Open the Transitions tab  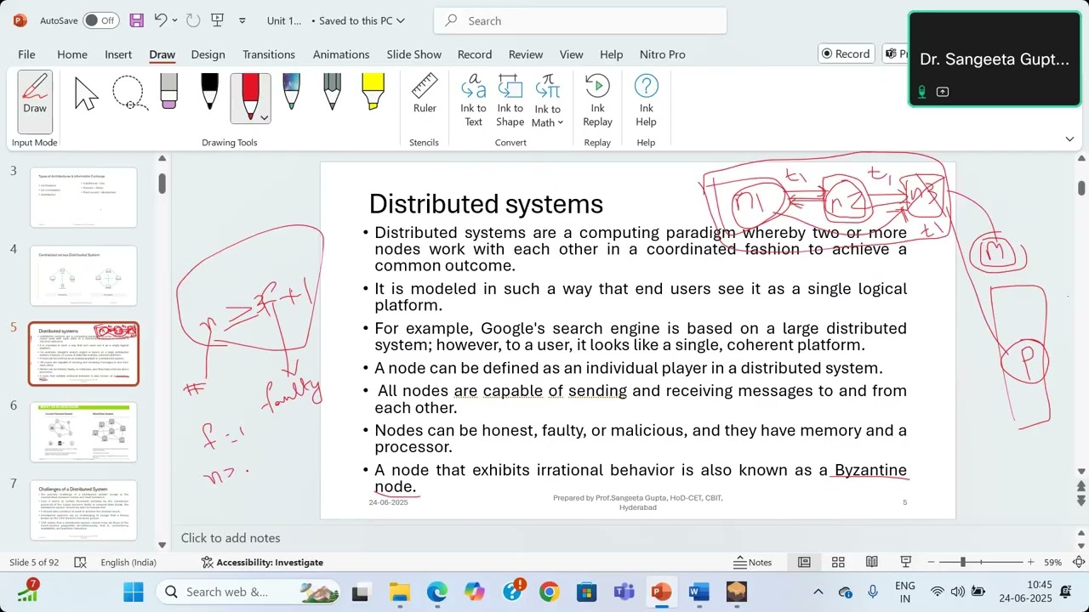[x=269, y=54]
